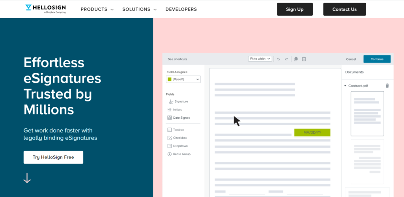Select the Textbox field icon
This screenshot has height=197, width=404.
(170, 130)
